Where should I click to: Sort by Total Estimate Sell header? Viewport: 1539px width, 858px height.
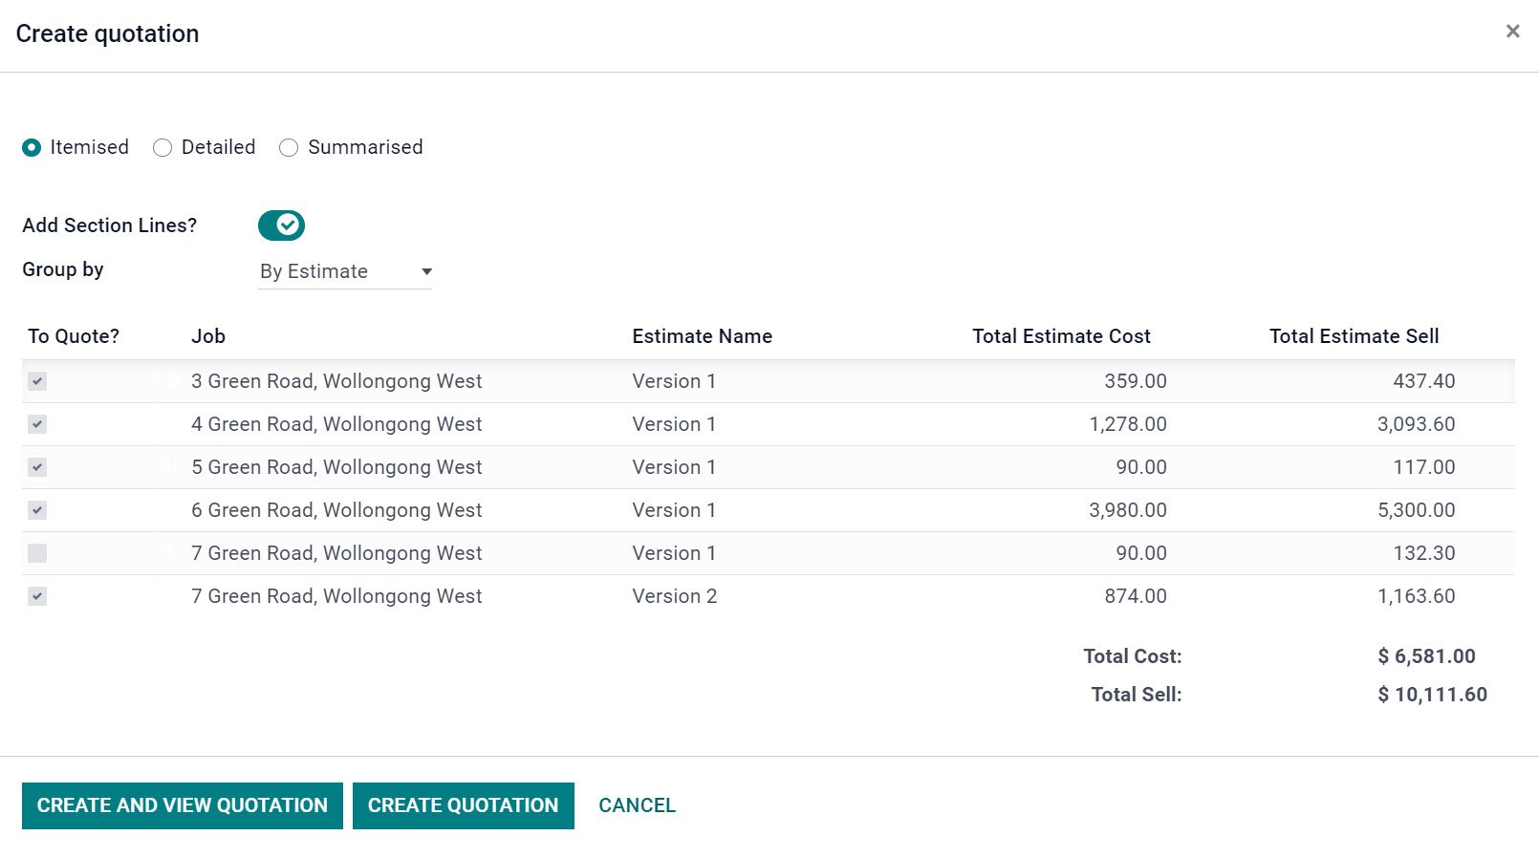tap(1354, 336)
